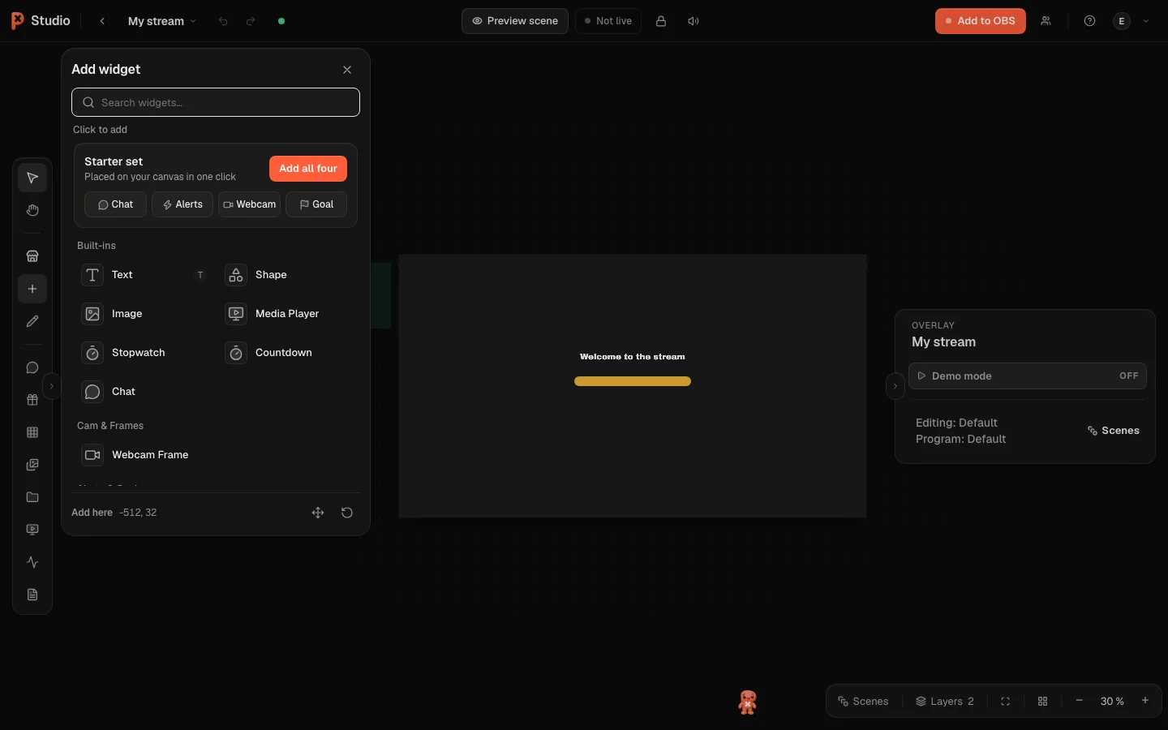Click the Add to OBS button
Image resolution: width=1168 pixels, height=730 pixels.
pyautogui.click(x=980, y=21)
